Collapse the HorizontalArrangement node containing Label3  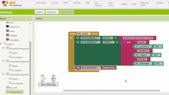[x=3, y=74]
